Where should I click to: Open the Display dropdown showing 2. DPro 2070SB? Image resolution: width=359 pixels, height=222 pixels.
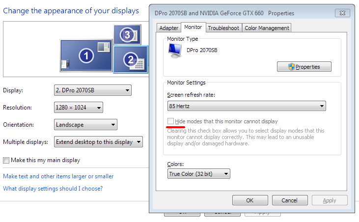[x=93, y=90]
